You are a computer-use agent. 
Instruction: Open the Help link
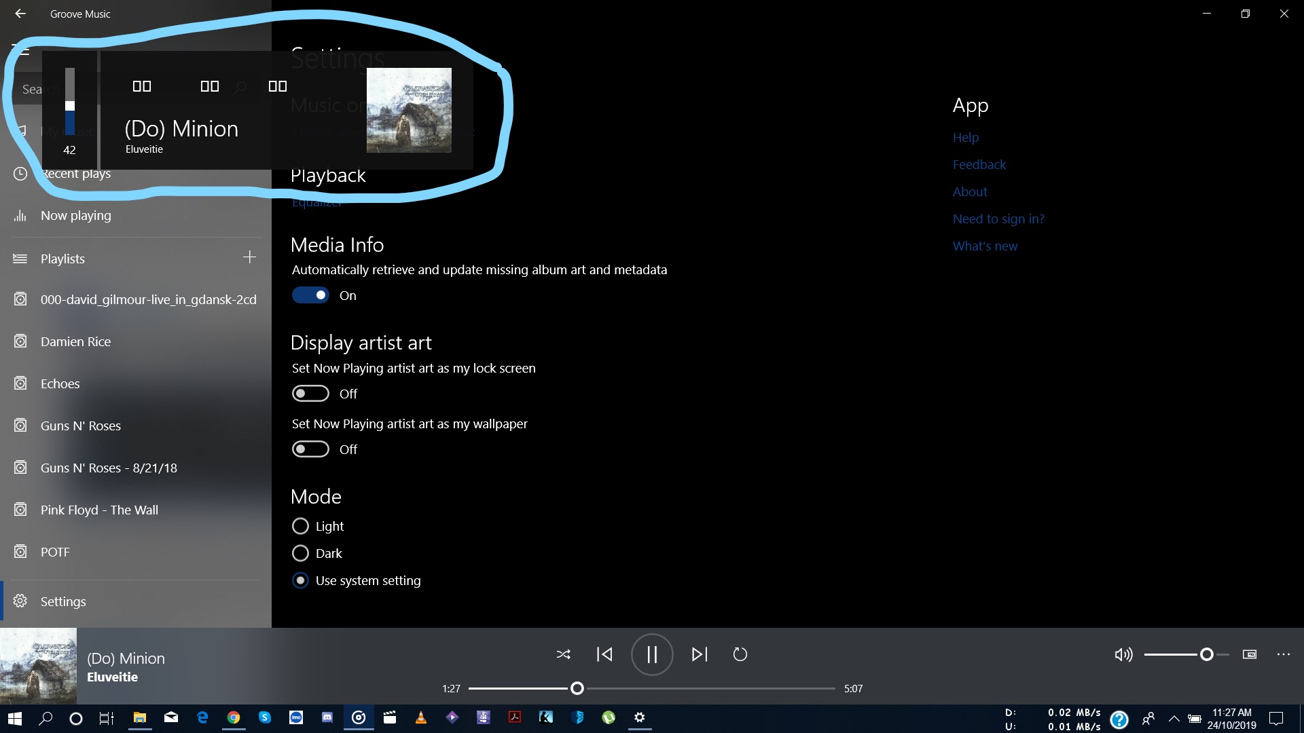965,137
